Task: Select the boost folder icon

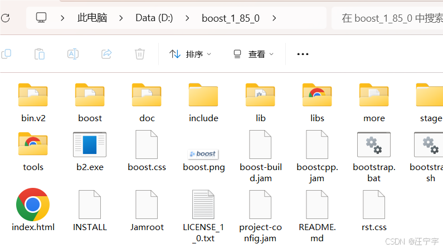Action: tap(90, 94)
